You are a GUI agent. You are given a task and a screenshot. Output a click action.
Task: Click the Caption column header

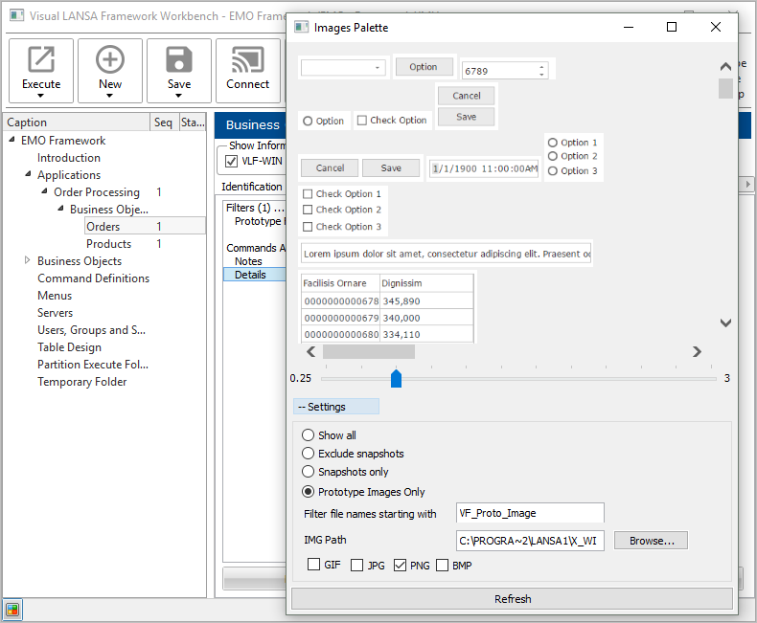click(x=78, y=122)
